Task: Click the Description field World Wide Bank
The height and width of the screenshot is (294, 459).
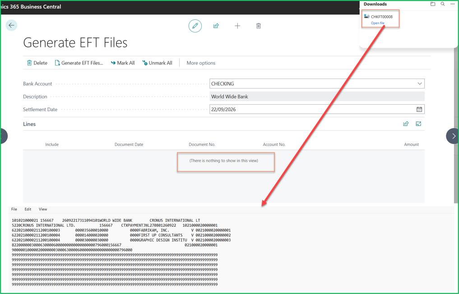Action: click(317, 96)
